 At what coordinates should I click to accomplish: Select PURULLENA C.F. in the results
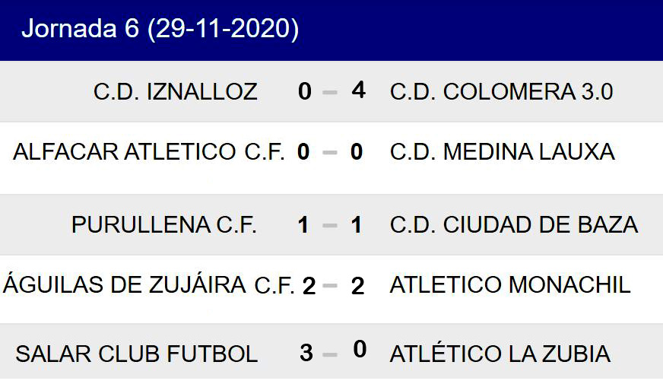(x=164, y=225)
